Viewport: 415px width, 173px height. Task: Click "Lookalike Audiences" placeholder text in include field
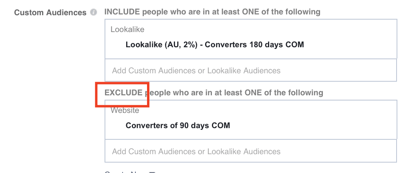pos(244,70)
